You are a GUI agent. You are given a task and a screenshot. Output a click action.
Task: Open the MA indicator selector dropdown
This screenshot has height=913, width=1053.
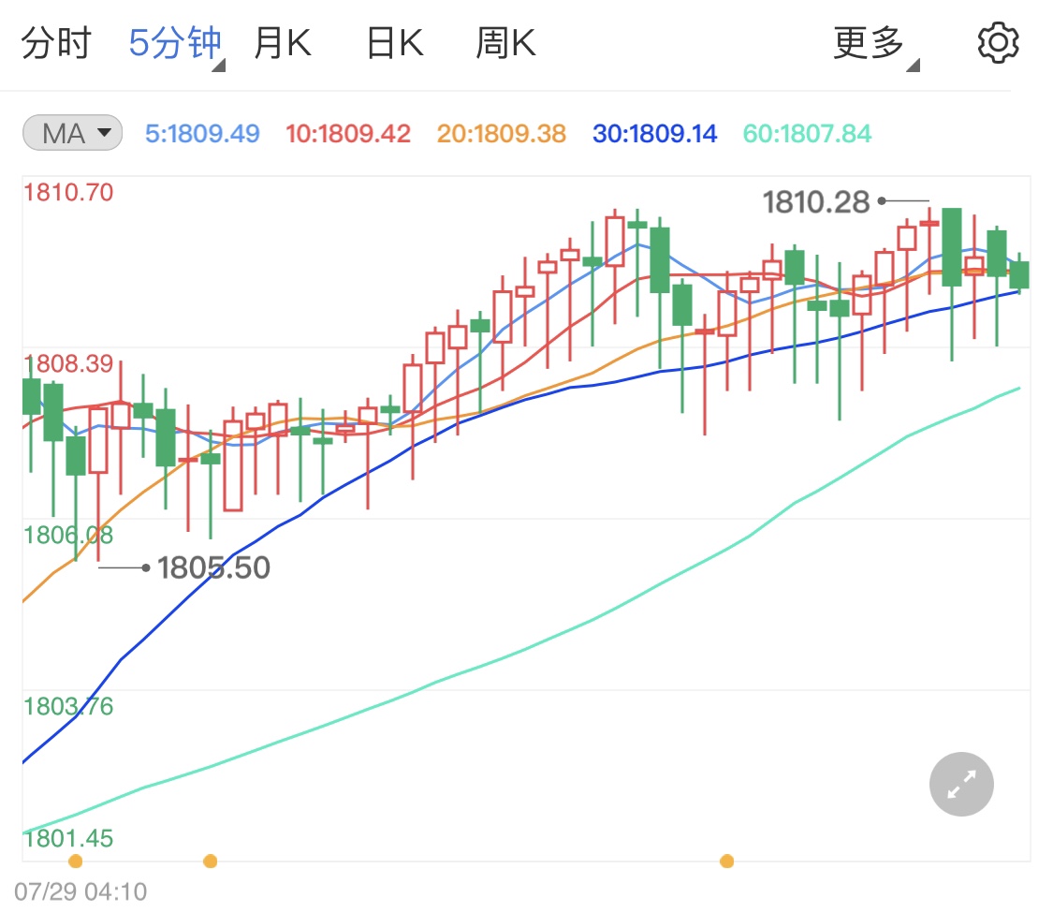point(70,132)
